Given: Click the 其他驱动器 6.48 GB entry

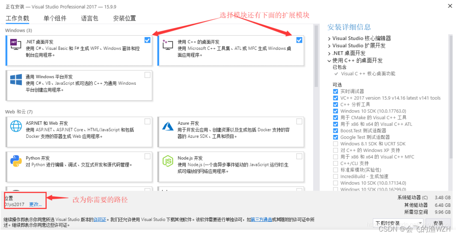Looking at the screenshot, I should [x=427, y=205].
